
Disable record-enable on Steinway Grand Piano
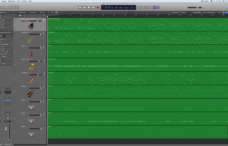point(27,21)
